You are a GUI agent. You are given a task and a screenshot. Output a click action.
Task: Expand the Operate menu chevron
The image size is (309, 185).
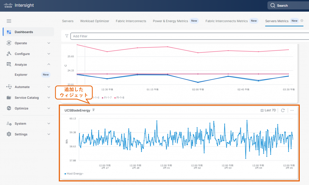(x=49, y=43)
